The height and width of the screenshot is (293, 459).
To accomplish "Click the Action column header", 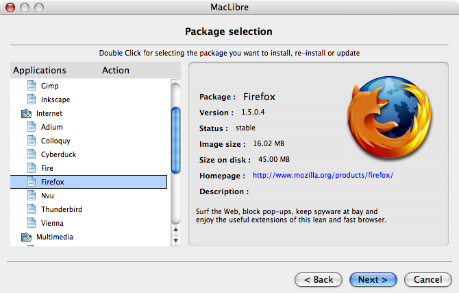I will [116, 70].
